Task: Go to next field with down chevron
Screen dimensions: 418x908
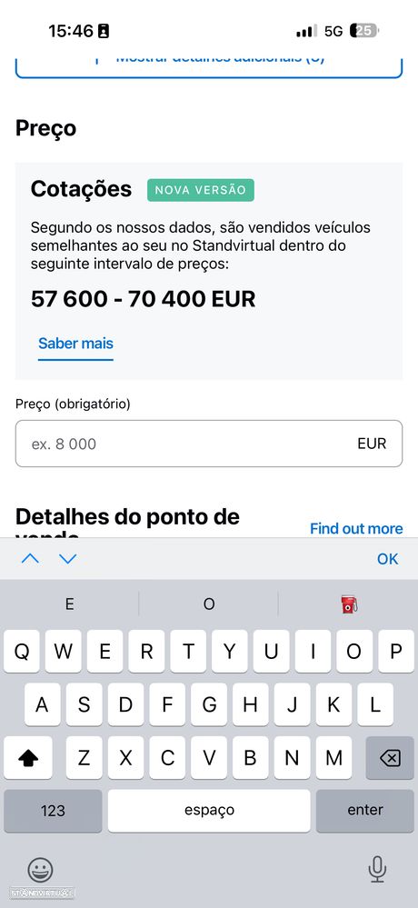Action: click(68, 559)
